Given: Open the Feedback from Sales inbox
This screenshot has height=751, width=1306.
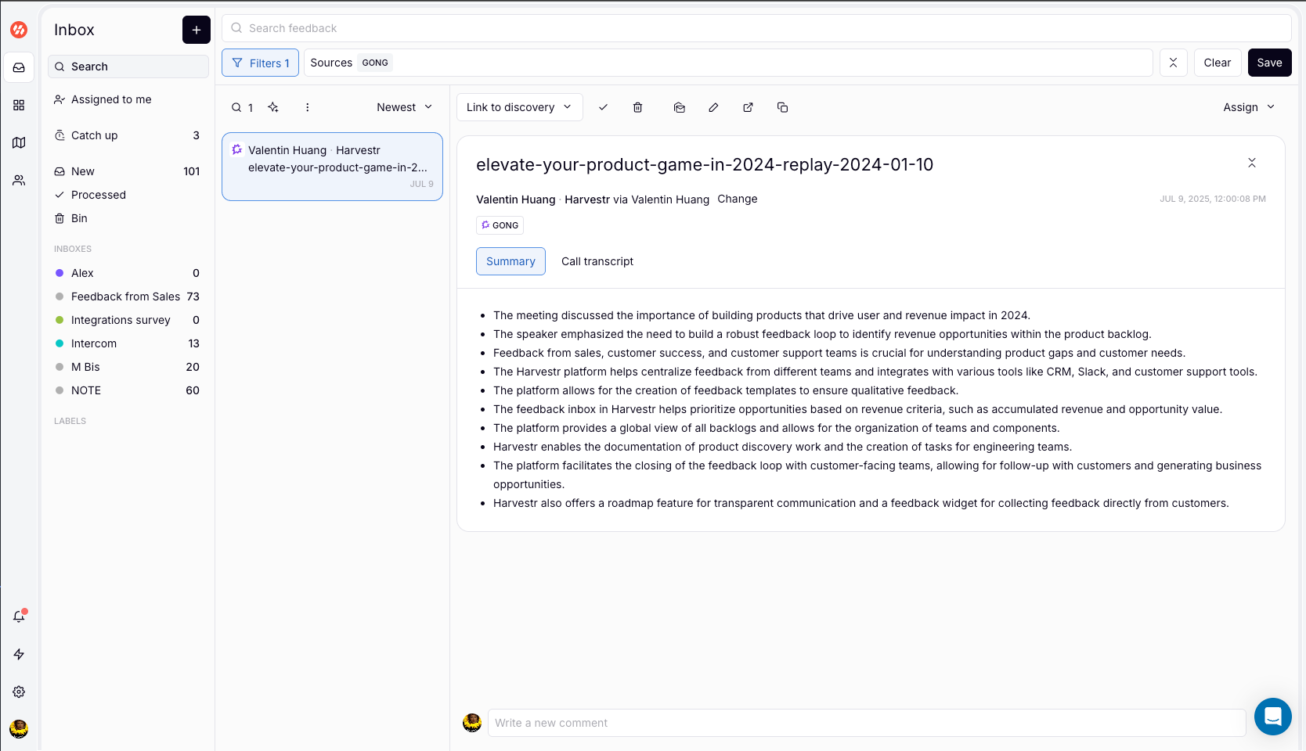Looking at the screenshot, I should click(125, 296).
